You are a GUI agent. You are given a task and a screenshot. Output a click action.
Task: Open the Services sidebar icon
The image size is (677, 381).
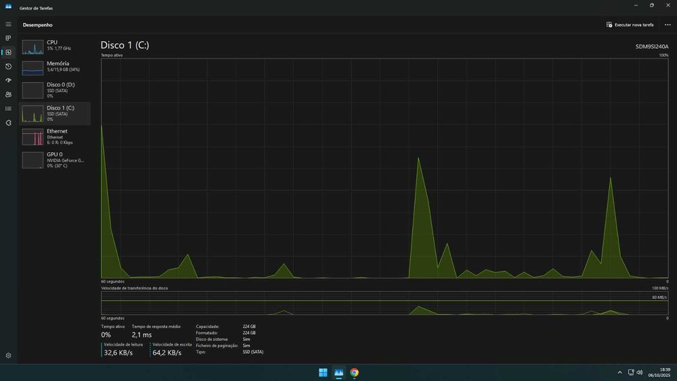(8, 123)
